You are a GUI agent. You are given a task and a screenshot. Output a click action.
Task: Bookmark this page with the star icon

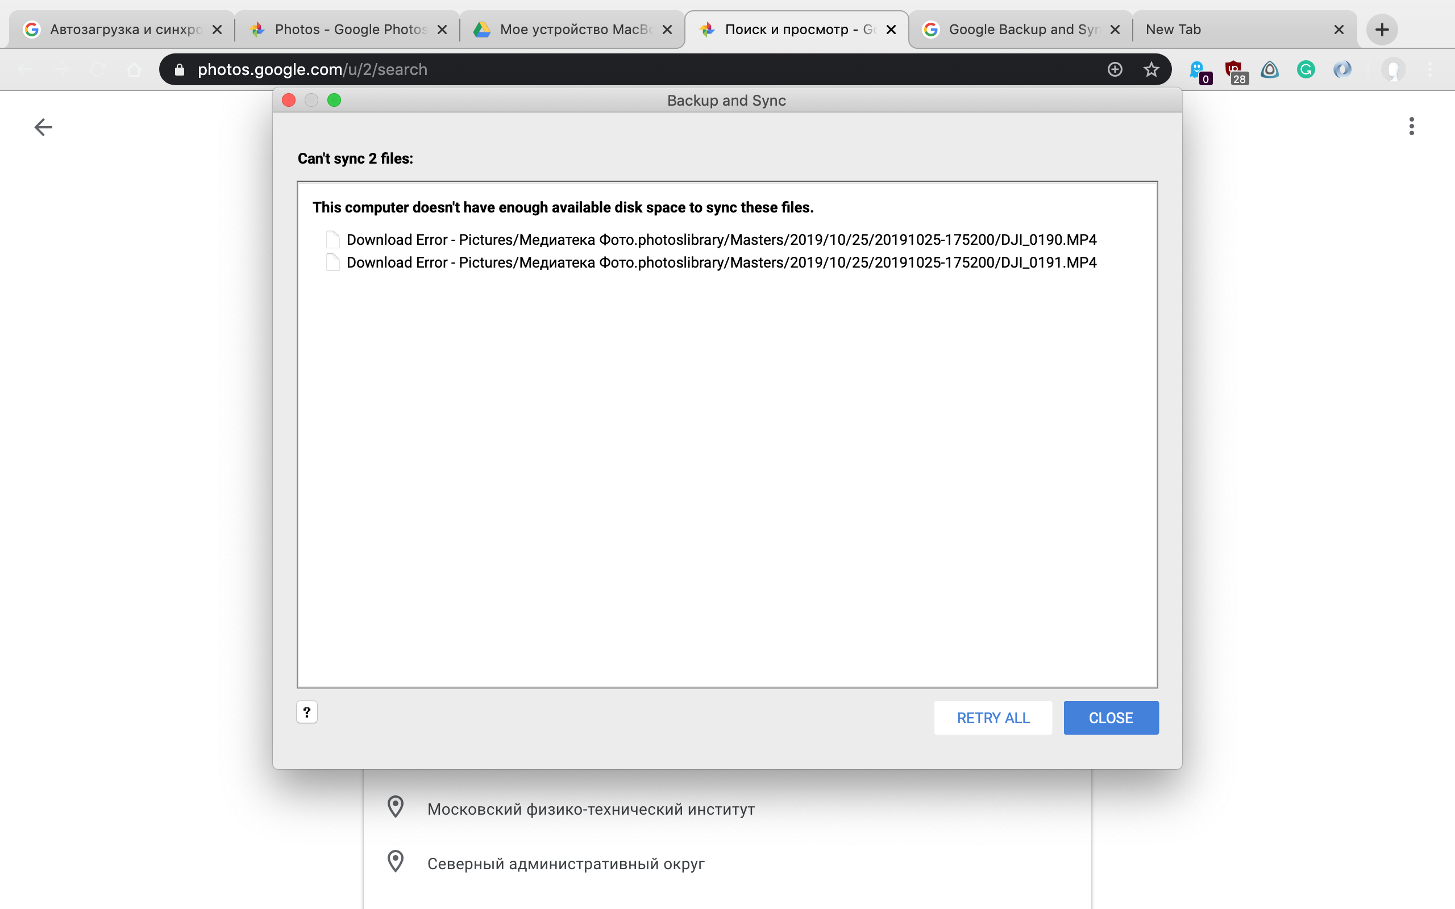click(x=1151, y=70)
